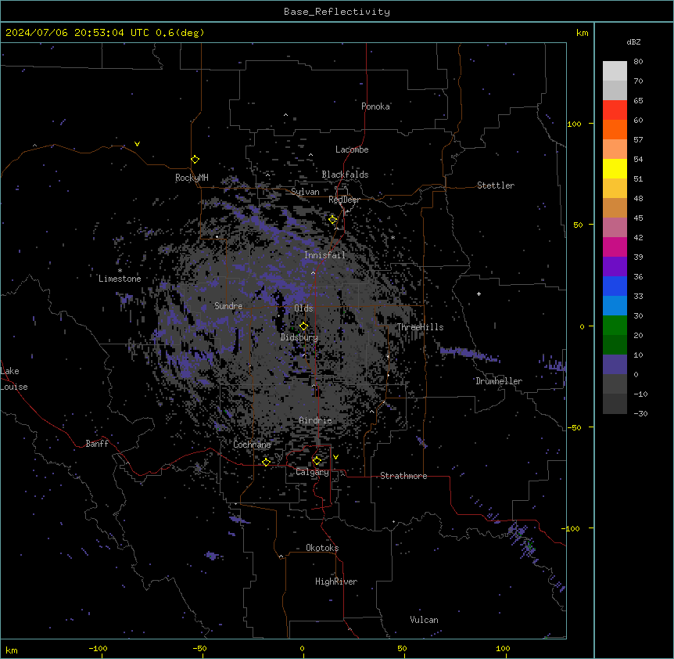Image resolution: width=674 pixels, height=659 pixels.
Task: Click yellow diamond marker southeast of Cochrane label
Action: point(266,462)
